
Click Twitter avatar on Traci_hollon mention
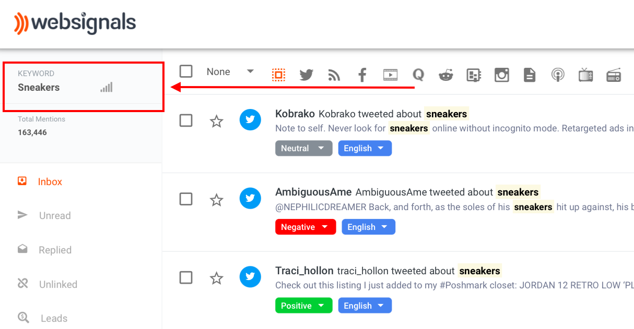[250, 277]
